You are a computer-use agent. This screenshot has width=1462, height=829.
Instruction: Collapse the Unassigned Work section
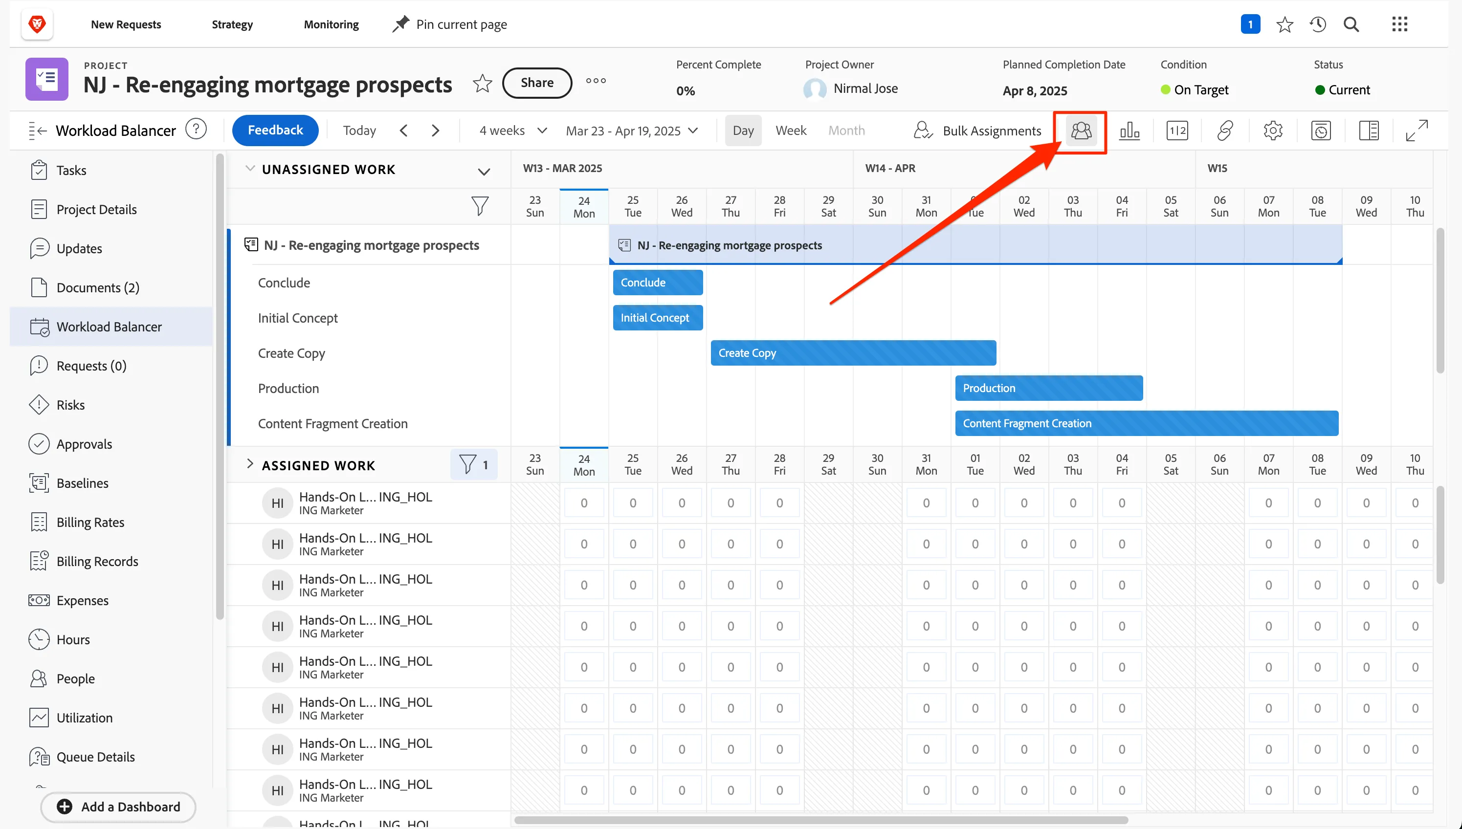[x=249, y=169]
